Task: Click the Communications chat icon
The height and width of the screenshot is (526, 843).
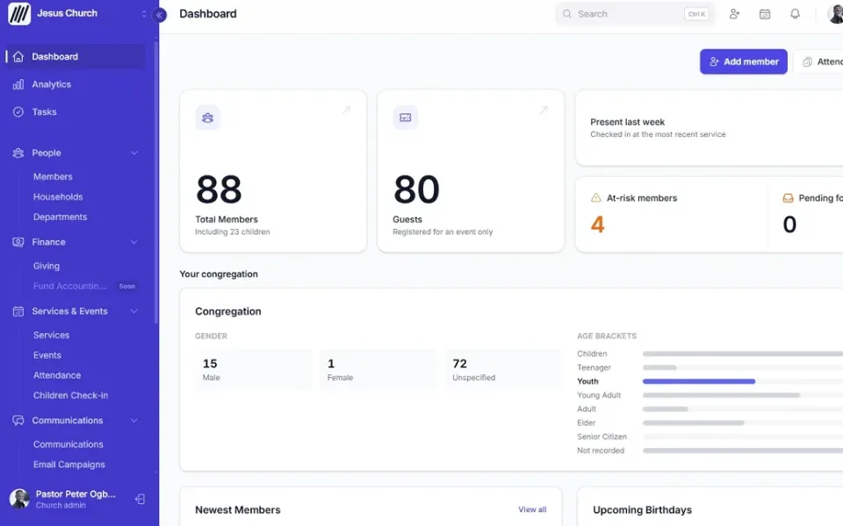Action: [x=18, y=420]
